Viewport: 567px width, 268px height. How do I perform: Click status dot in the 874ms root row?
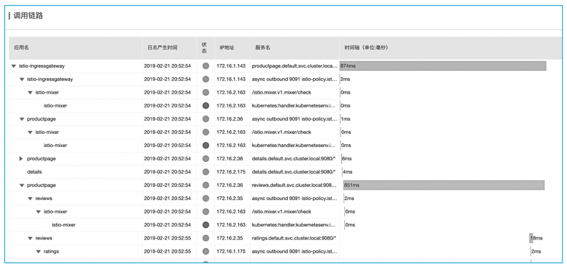click(x=205, y=66)
